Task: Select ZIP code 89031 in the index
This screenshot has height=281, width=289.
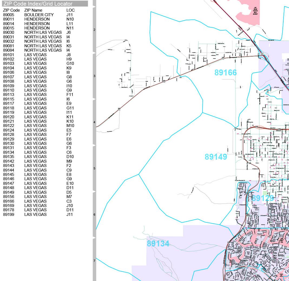Action: 9,37
